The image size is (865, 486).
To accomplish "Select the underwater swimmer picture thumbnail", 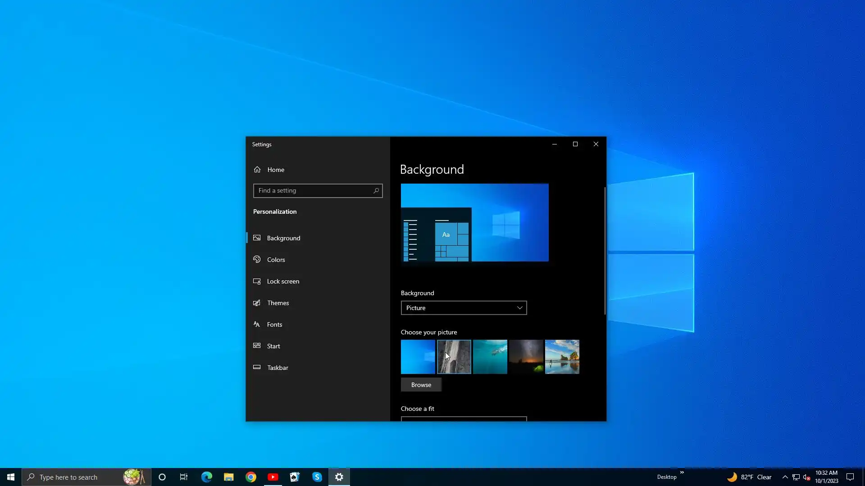I will 490,357.
